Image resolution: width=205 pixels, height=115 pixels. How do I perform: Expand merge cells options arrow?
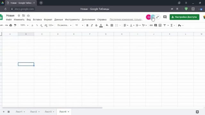120,25
